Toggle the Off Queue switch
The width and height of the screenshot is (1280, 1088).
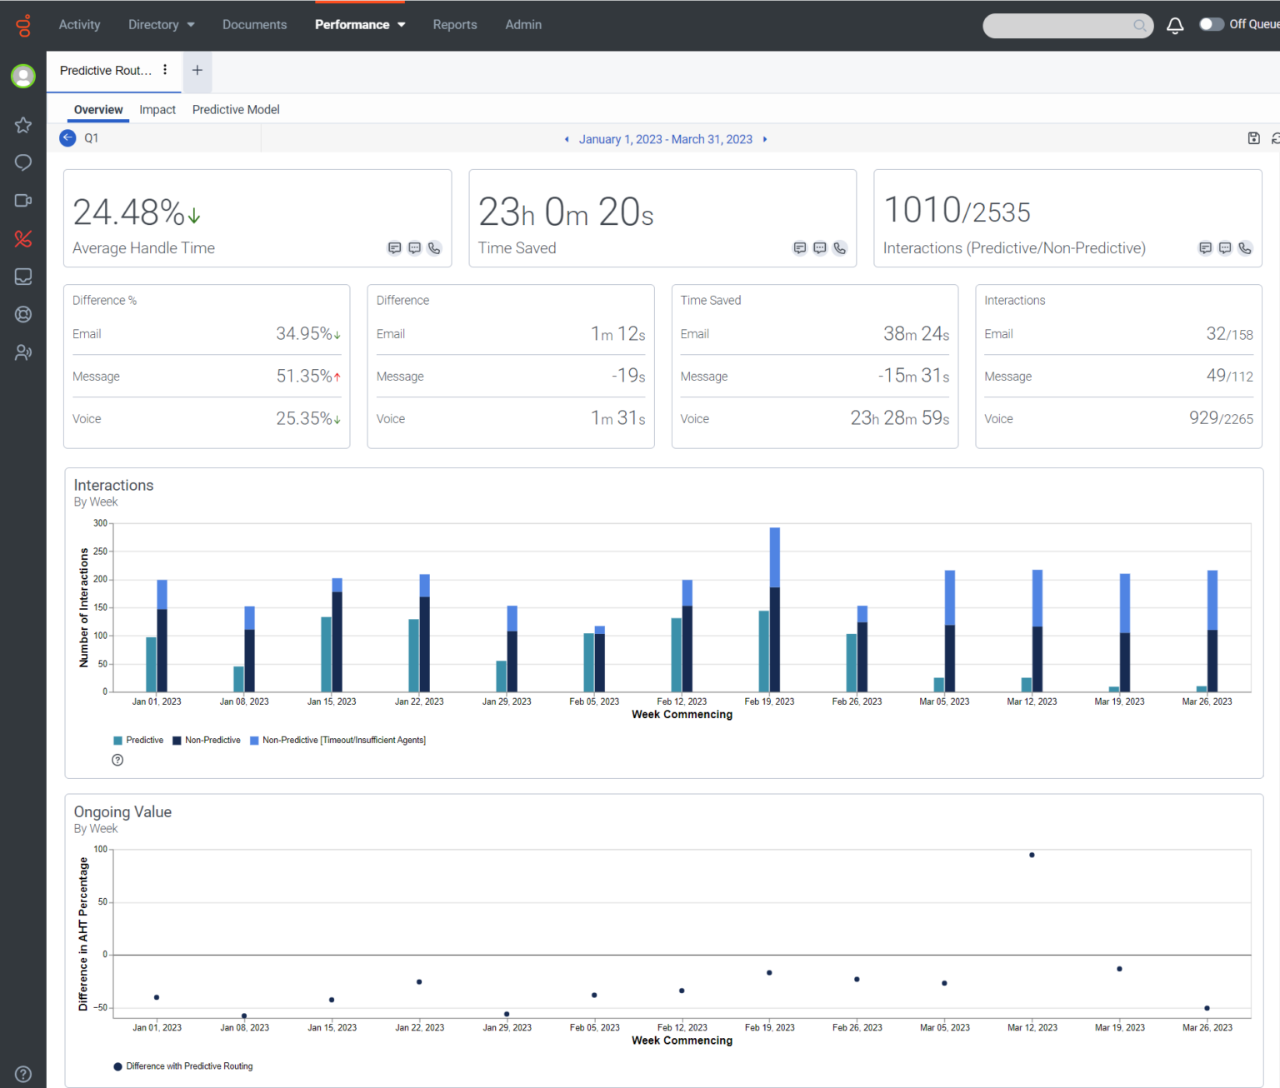tap(1212, 24)
